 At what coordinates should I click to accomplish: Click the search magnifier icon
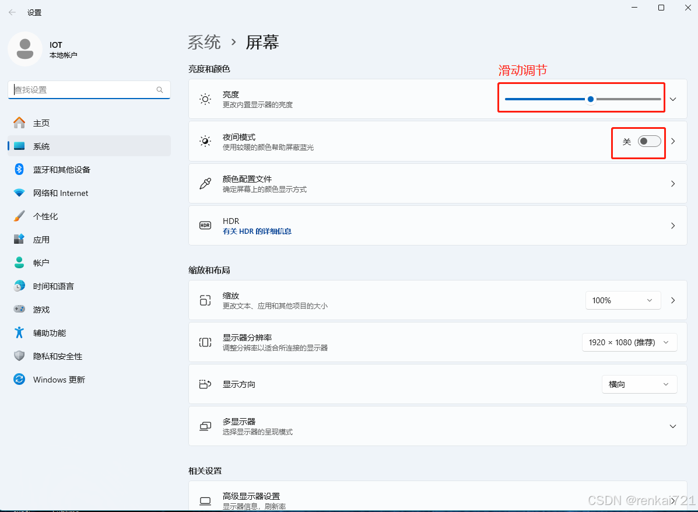click(160, 90)
